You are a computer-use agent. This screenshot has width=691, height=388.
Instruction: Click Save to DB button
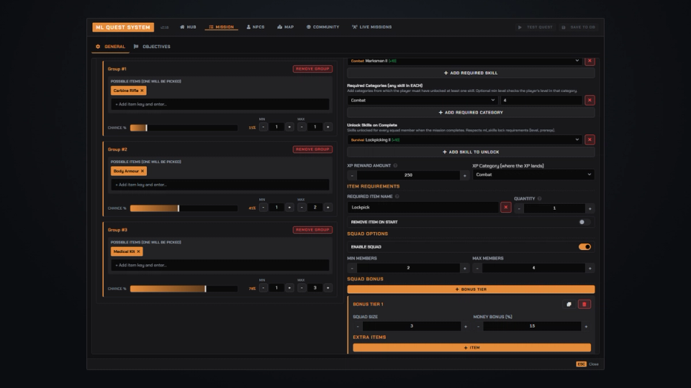point(578,27)
